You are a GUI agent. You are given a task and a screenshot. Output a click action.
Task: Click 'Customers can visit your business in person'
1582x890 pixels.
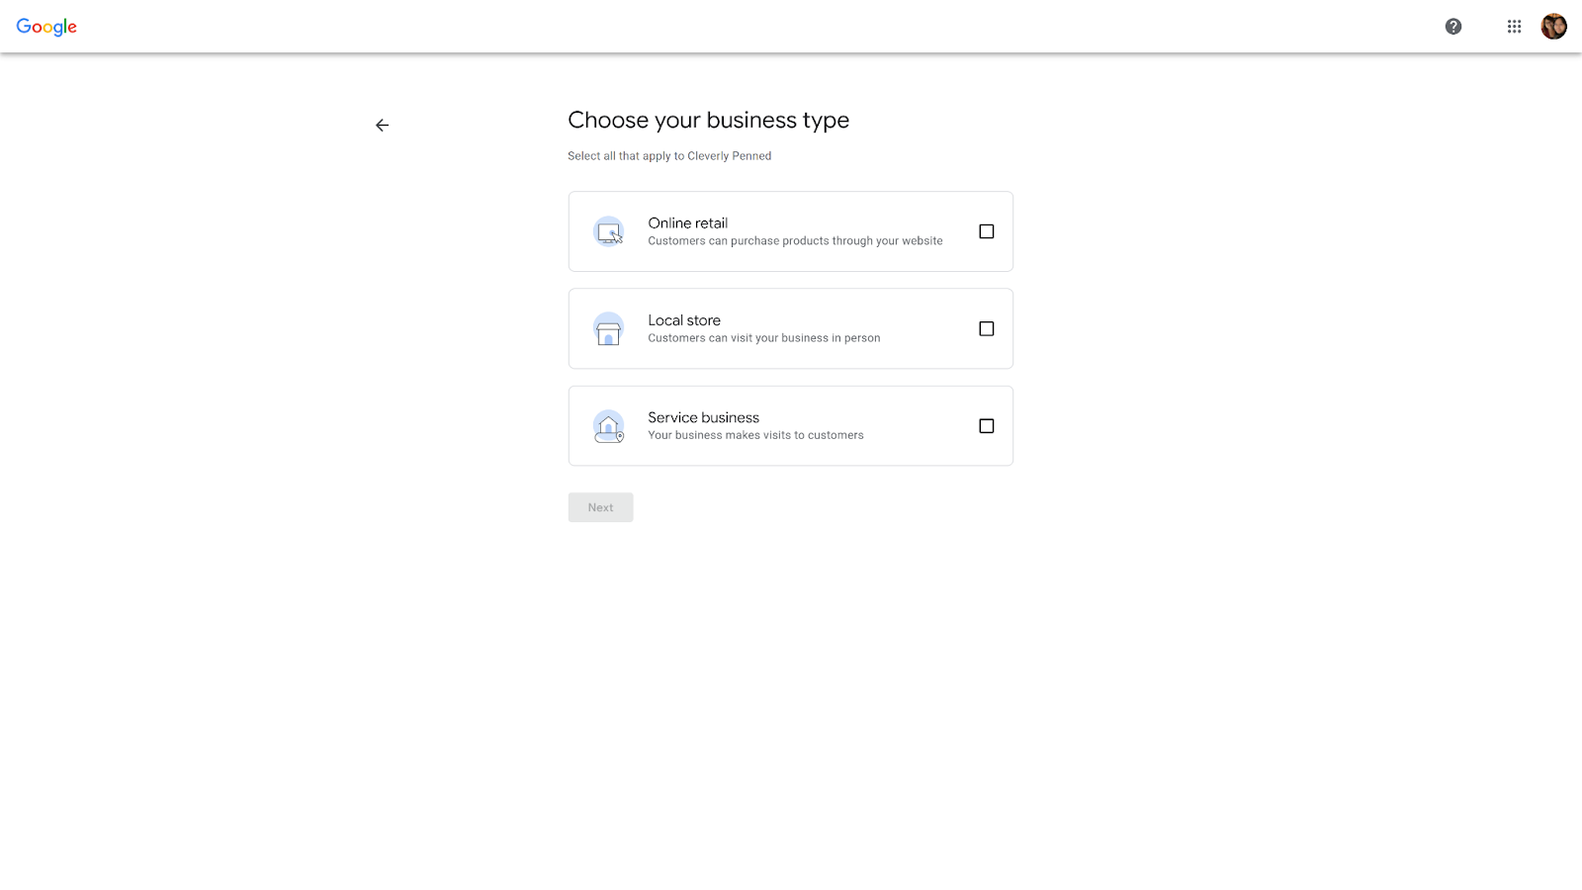pyautogui.click(x=763, y=338)
